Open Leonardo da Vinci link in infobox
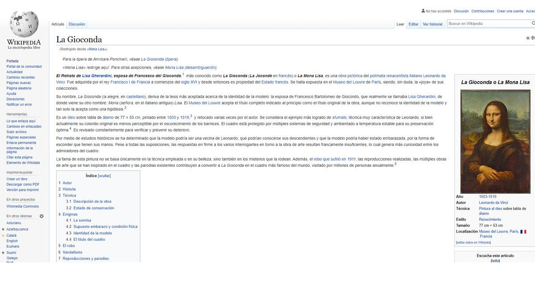This screenshot has width=535, height=282. 494,202
